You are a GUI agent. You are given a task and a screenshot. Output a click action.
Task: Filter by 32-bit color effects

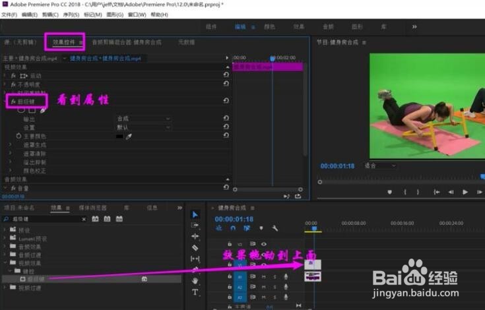(x=107, y=219)
